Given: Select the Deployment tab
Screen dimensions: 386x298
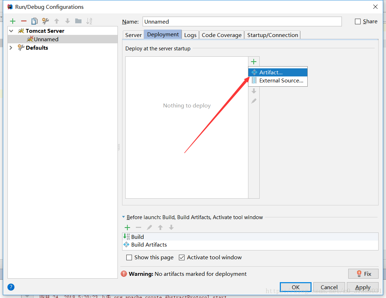Looking at the screenshot, I should 163,35.
